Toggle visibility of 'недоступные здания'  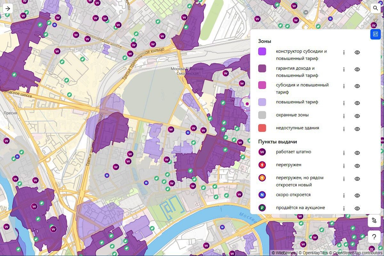pos(357,129)
